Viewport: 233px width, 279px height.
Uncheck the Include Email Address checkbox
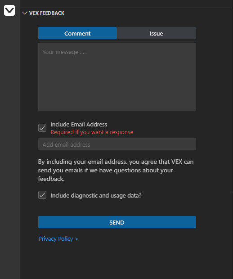pos(42,128)
